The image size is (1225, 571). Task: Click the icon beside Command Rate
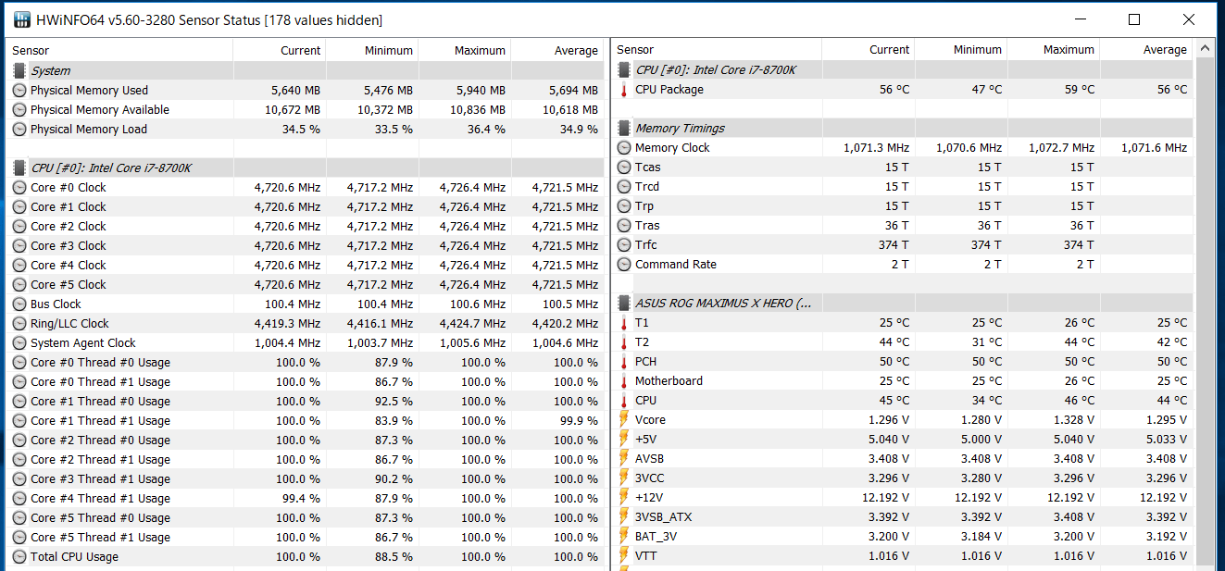(624, 264)
